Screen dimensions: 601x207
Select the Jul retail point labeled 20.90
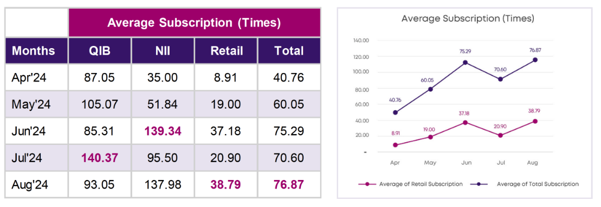point(500,135)
